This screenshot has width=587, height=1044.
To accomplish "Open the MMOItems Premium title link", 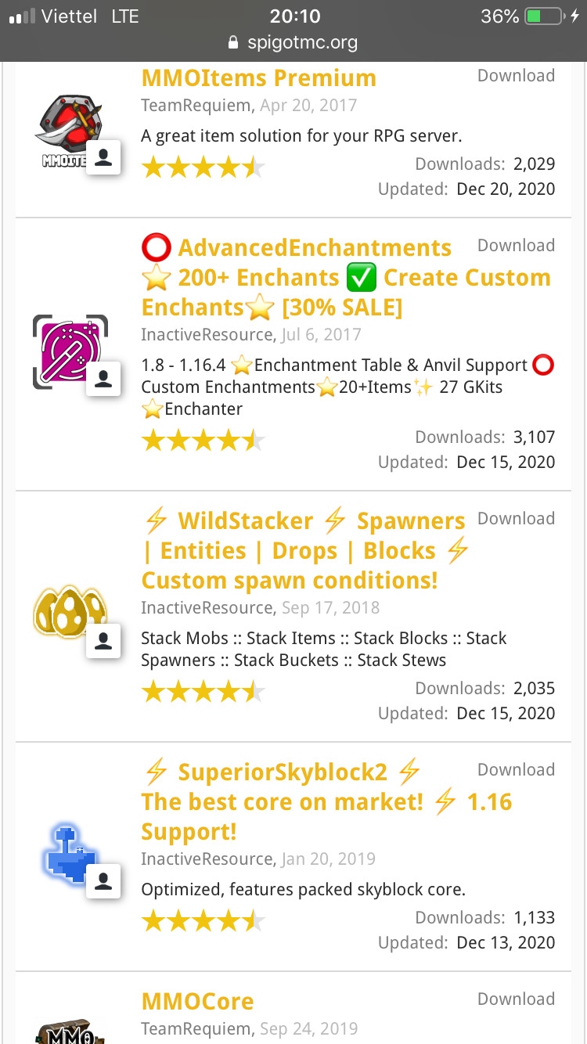I will (258, 78).
